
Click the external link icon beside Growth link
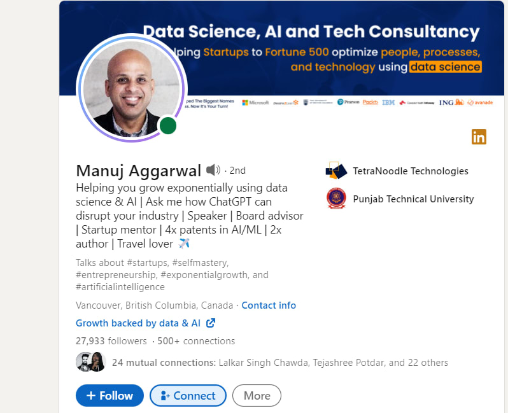(x=211, y=323)
